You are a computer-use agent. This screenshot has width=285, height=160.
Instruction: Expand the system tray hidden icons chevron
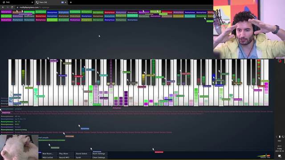tap(277, 137)
